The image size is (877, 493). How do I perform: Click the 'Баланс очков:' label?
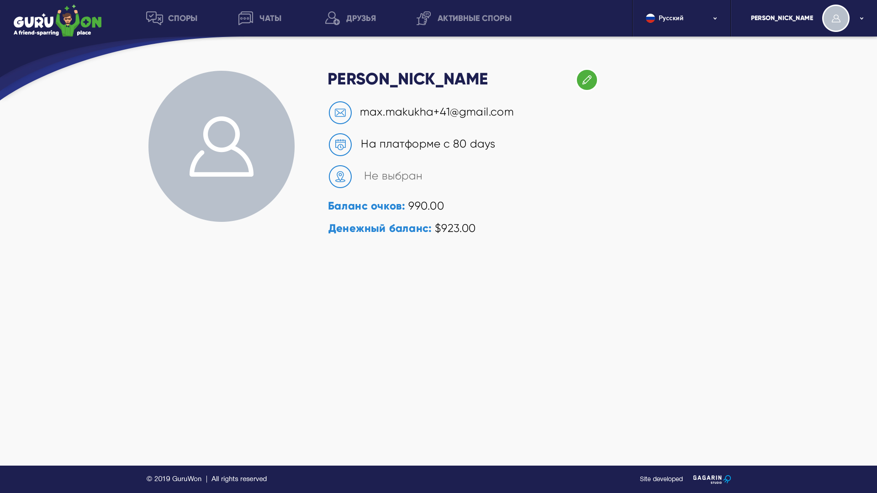366,206
